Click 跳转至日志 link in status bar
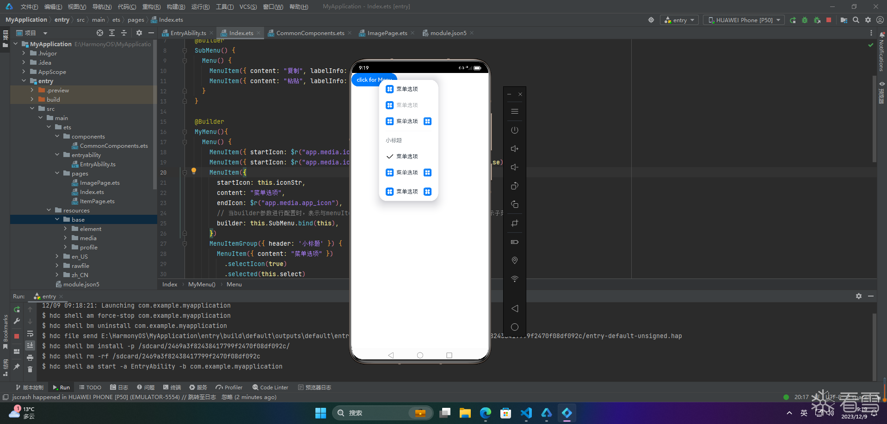Viewport: 887px width, 424px height. click(202, 397)
